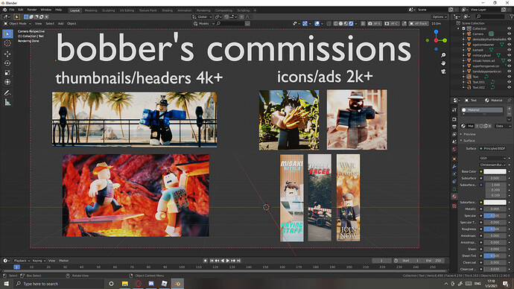
Task: Open the World properties tab
Action: (x=454, y=150)
